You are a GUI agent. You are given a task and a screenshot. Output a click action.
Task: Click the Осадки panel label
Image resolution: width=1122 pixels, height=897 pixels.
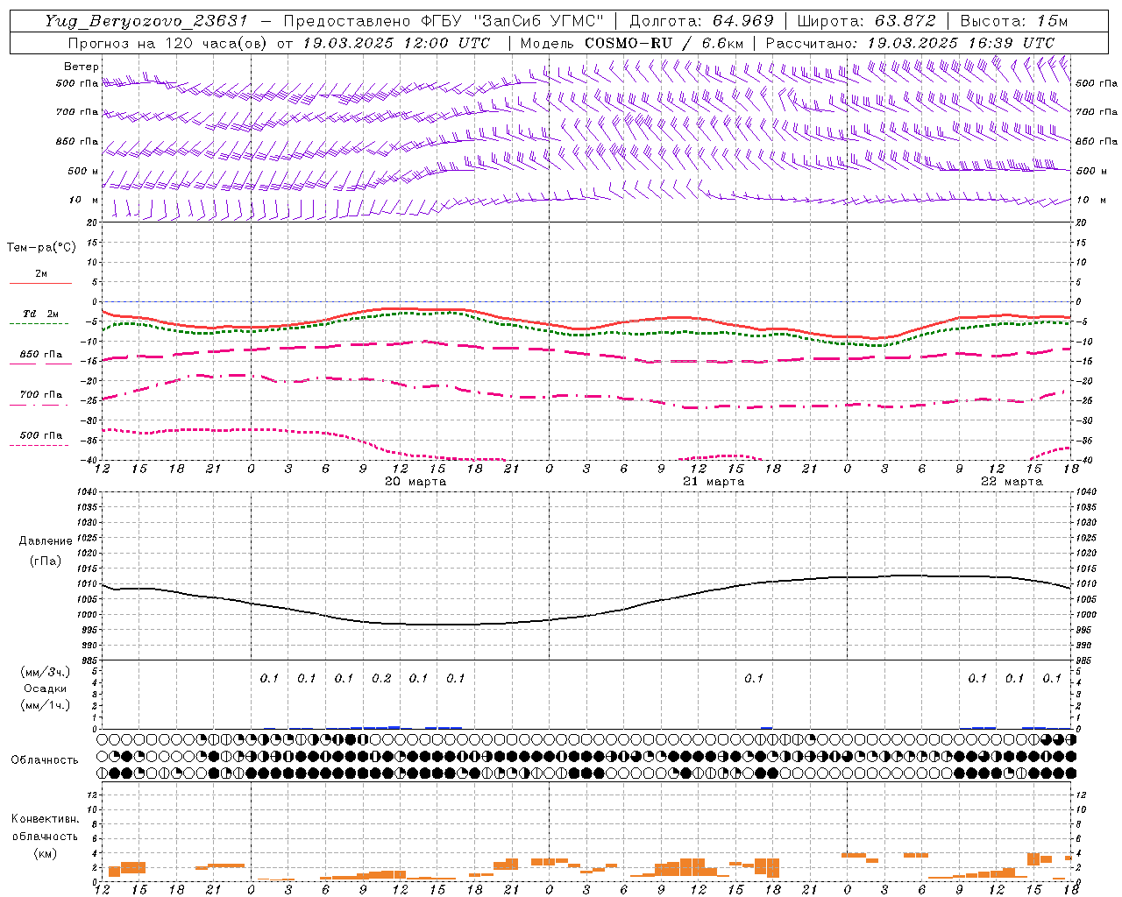45,689
